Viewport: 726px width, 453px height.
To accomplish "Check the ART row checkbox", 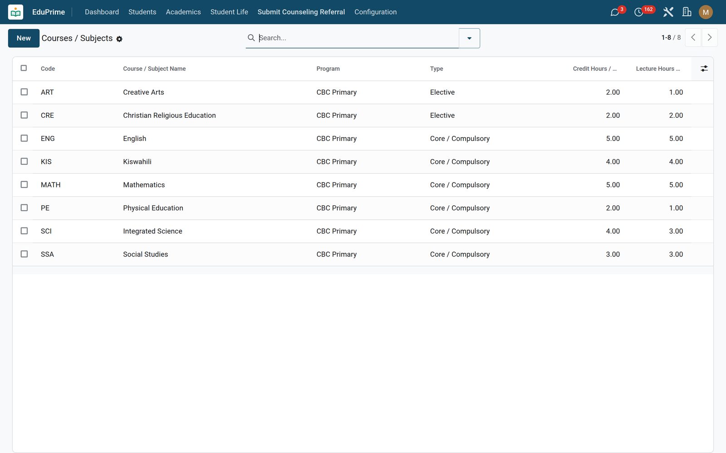I will (x=24, y=92).
